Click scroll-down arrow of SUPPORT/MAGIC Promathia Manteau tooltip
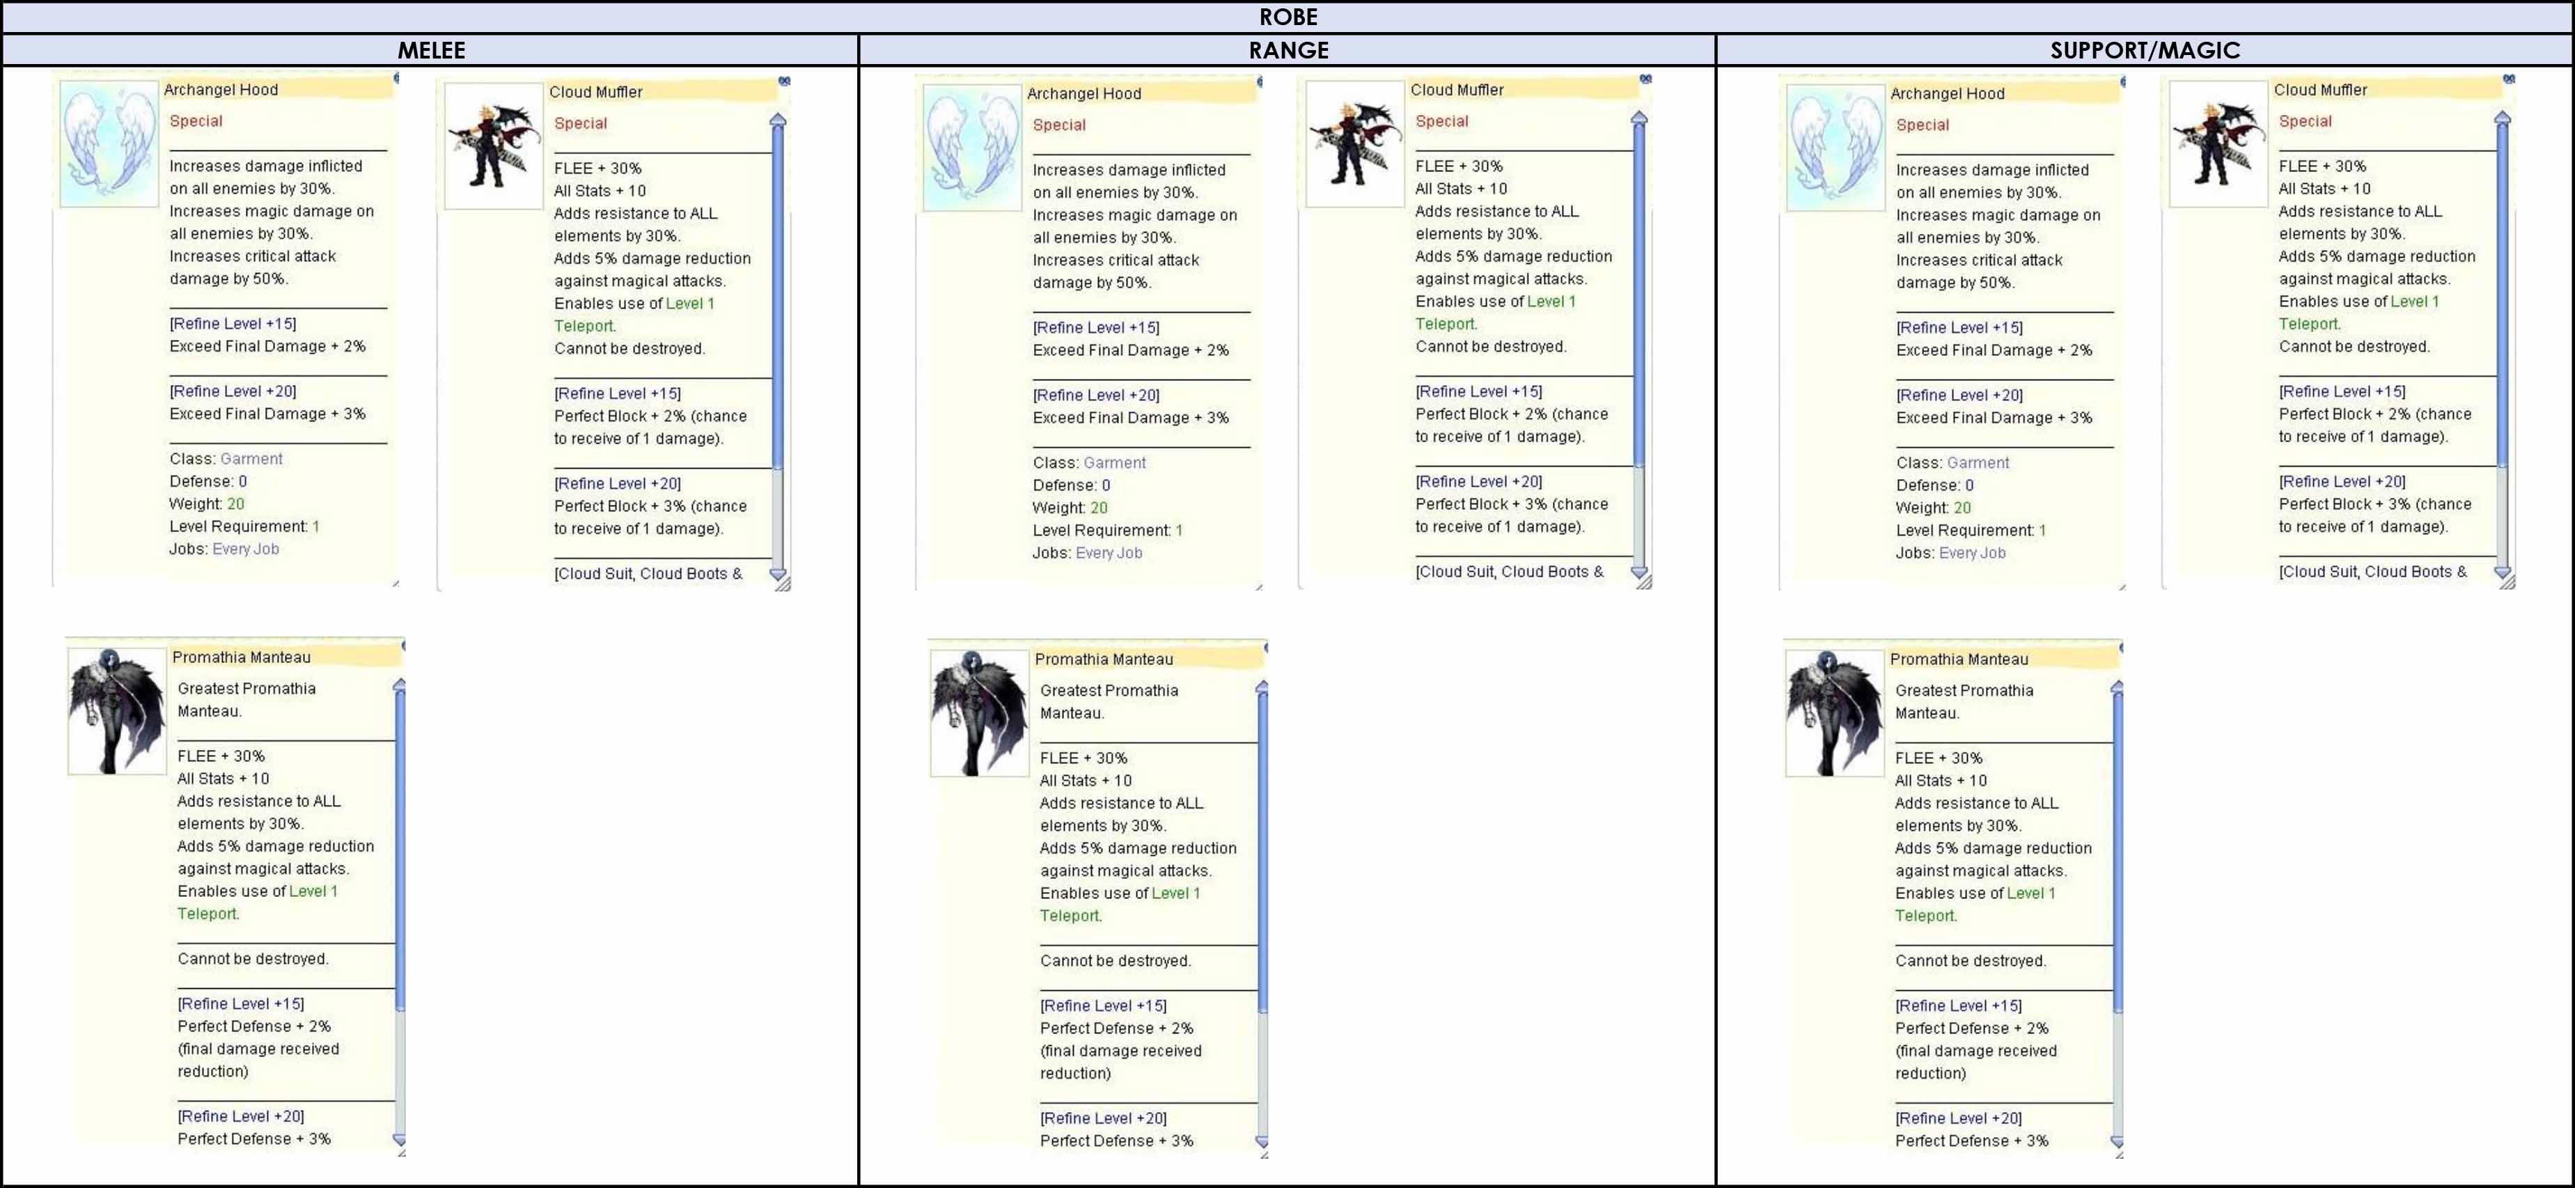 (x=2118, y=1141)
